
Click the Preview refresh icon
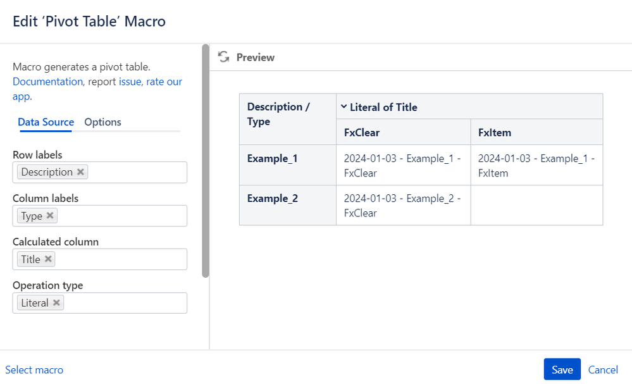point(223,57)
